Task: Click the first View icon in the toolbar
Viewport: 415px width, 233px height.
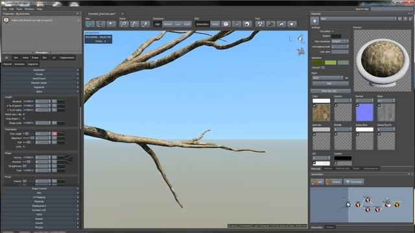Action: coord(90,24)
